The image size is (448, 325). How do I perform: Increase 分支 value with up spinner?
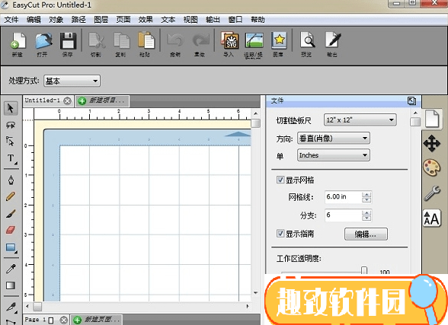pos(366,212)
